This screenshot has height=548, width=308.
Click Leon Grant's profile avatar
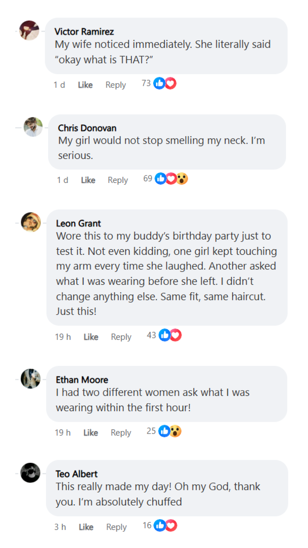pos(31,222)
